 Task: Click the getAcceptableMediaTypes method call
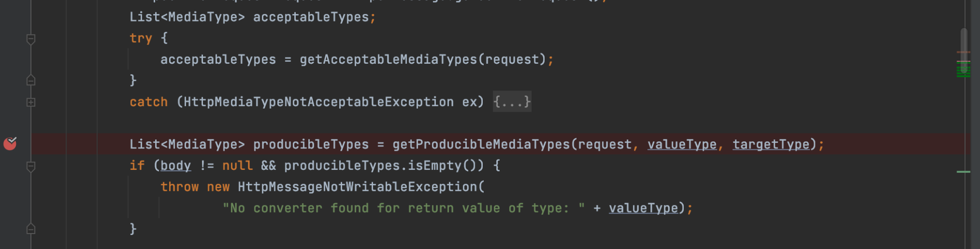click(388, 60)
